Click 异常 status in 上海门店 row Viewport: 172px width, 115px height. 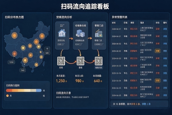click(158, 29)
